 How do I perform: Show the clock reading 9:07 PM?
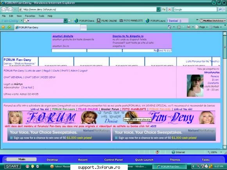pyautogui.click(x=219, y=166)
